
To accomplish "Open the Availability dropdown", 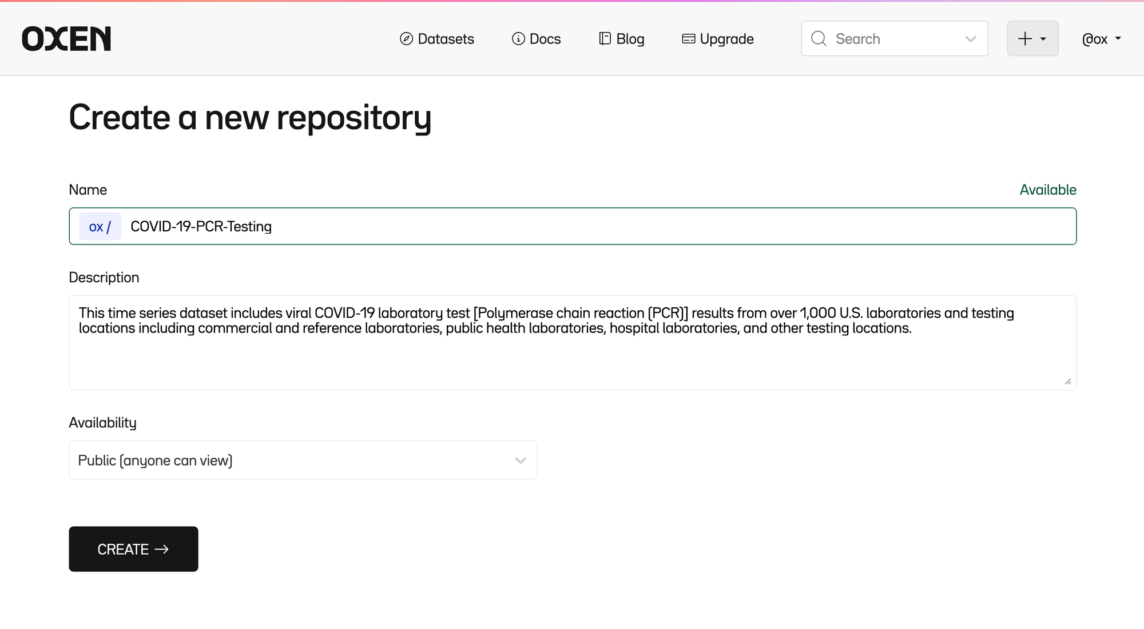I will pos(303,460).
